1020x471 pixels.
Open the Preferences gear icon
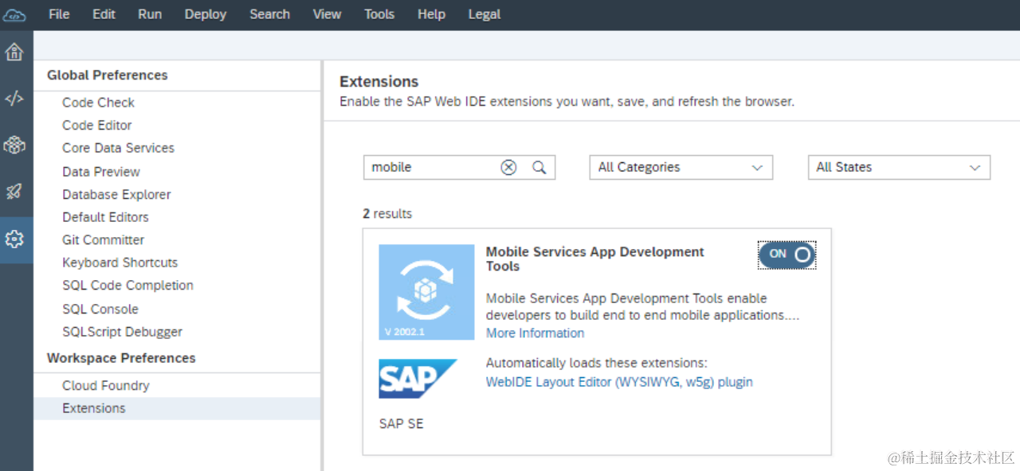pos(14,239)
